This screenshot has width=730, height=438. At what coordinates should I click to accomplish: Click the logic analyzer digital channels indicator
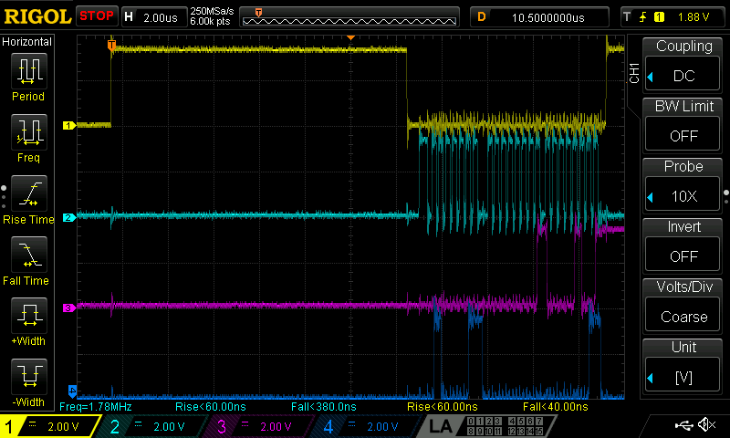point(506,426)
